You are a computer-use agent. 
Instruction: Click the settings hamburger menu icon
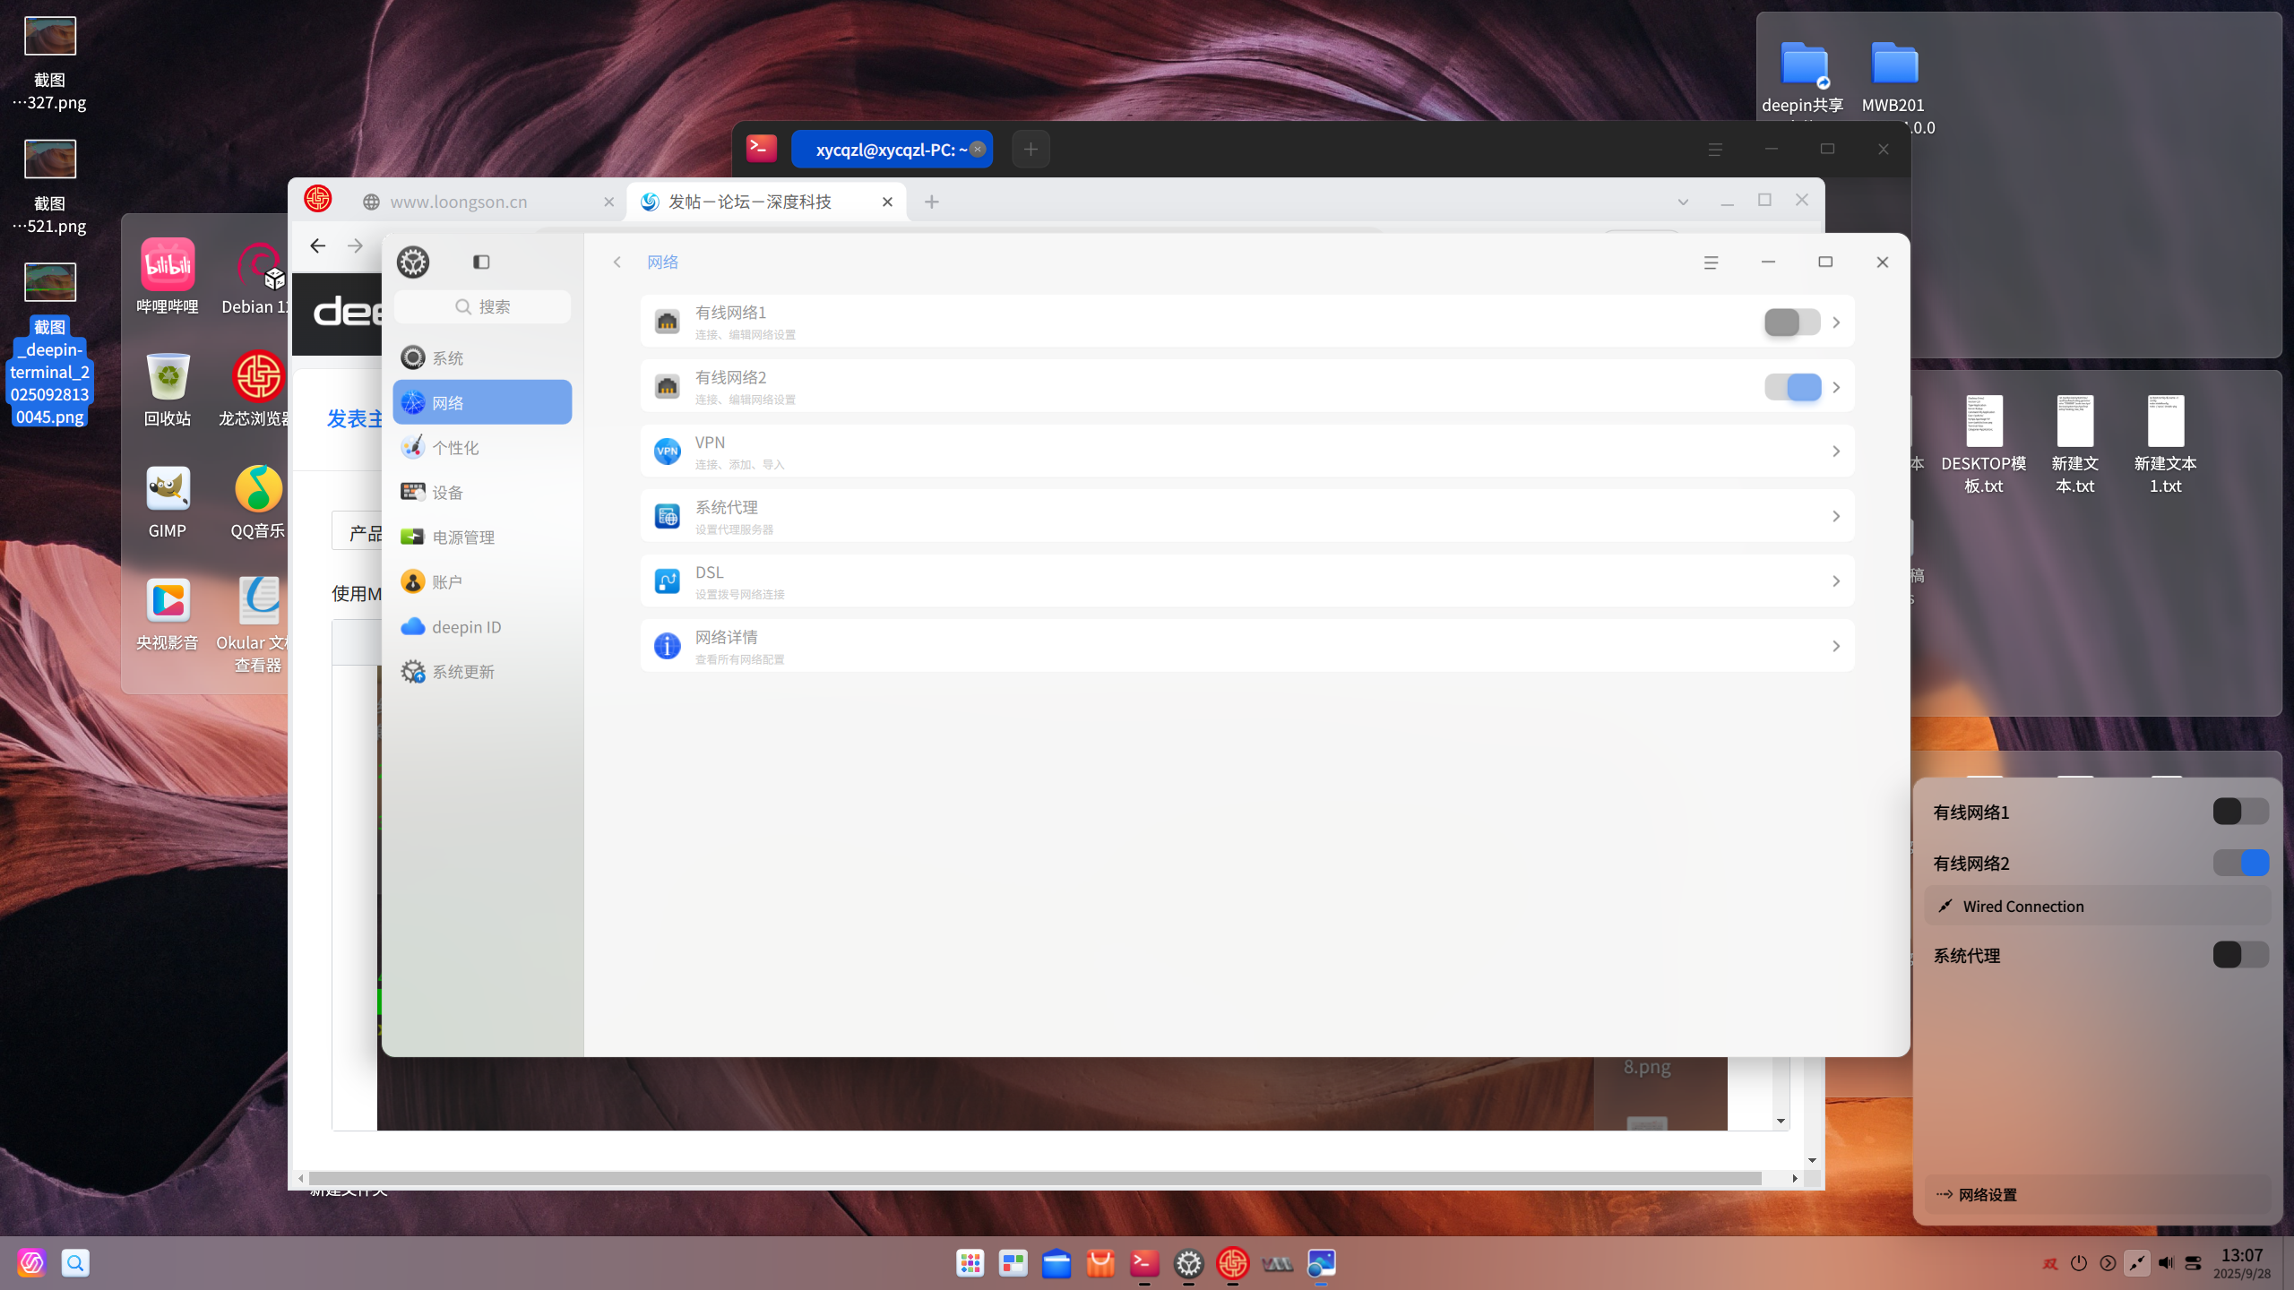pyautogui.click(x=1711, y=262)
